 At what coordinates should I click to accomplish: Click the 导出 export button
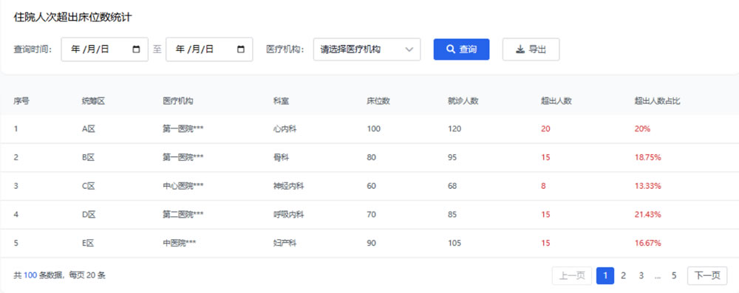pyautogui.click(x=531, y=49)
